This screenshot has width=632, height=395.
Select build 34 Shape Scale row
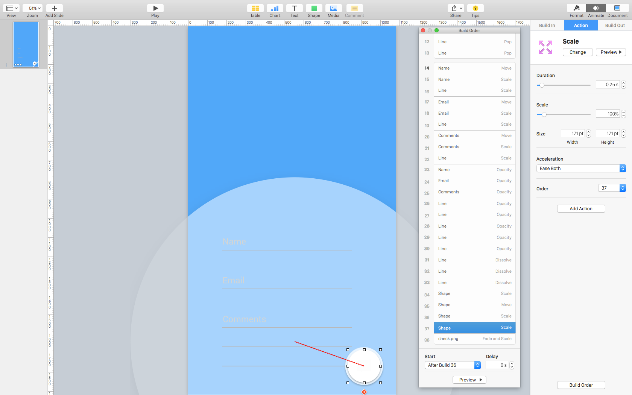(x=475, y=294)
